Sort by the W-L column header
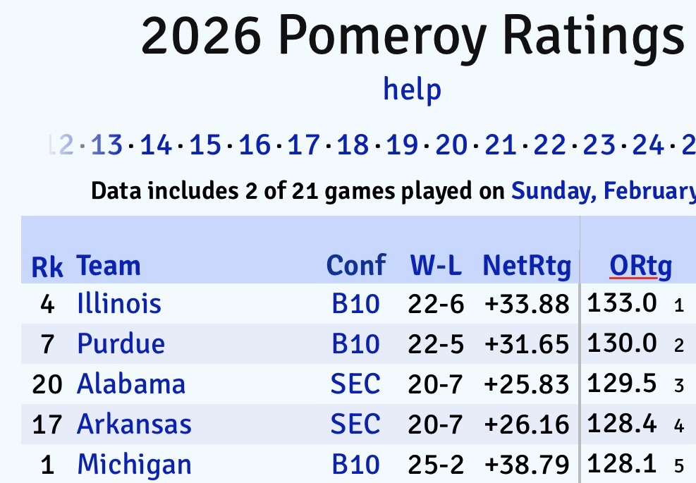Viewport: 696px width, 483px height. [436, 266]
